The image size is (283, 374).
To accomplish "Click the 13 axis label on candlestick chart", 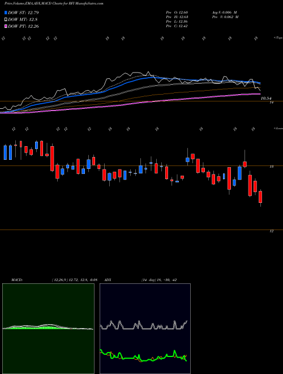I will (x=271, y=167).
